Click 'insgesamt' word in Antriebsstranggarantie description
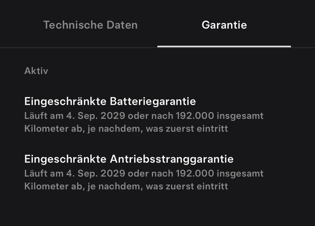This screenshot has height=226, width=315. click(240, 173)
